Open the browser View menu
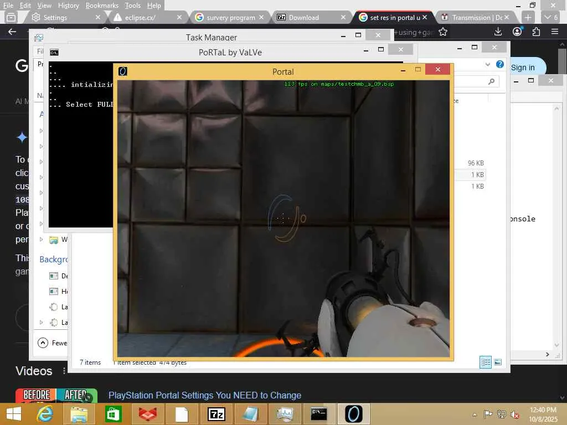Viewport: 567px width, 425px height. (x=44, y=6)
